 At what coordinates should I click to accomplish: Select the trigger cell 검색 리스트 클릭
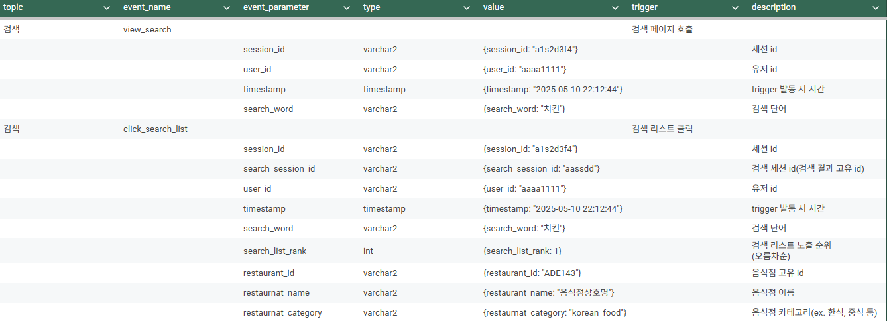tap(662, 129)
